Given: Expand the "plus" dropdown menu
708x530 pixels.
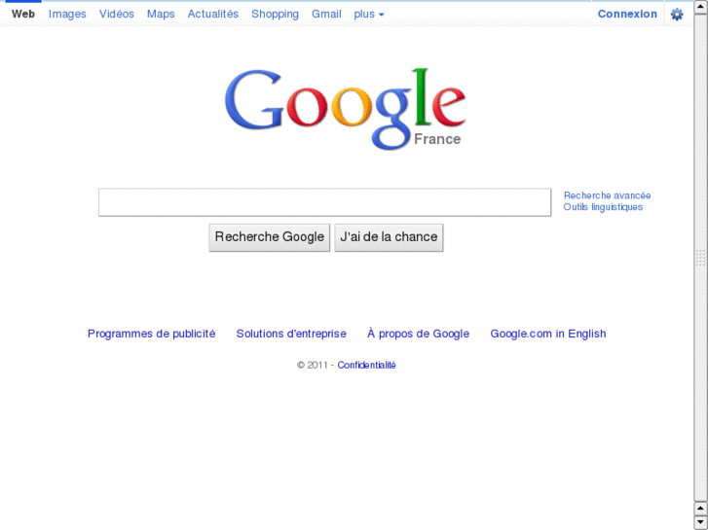Looking at the screenshot, I should coord(369,14).
